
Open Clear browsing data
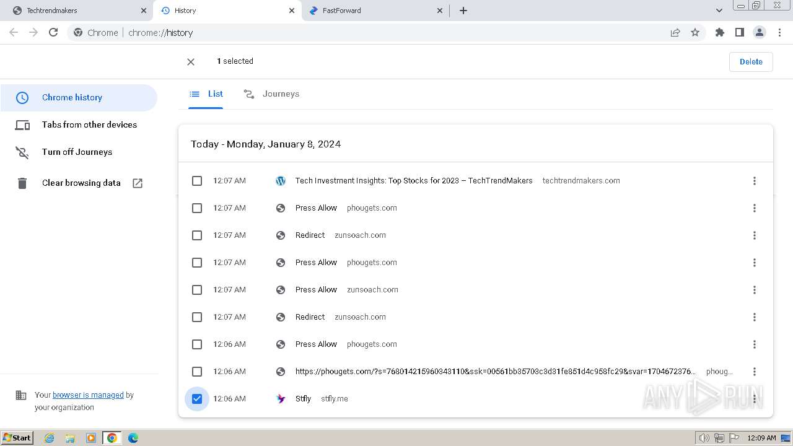pyautogui.click(x=79, y=183)
